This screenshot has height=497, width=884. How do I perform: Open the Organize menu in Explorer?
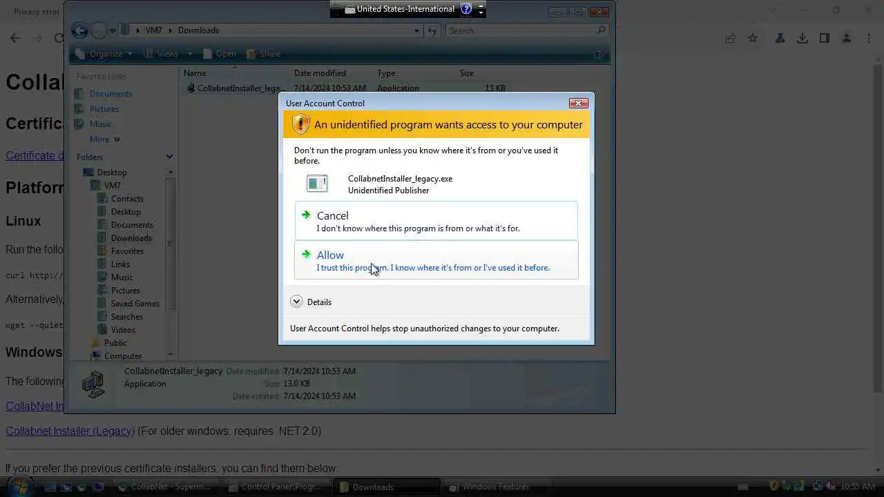pos(103,54)
